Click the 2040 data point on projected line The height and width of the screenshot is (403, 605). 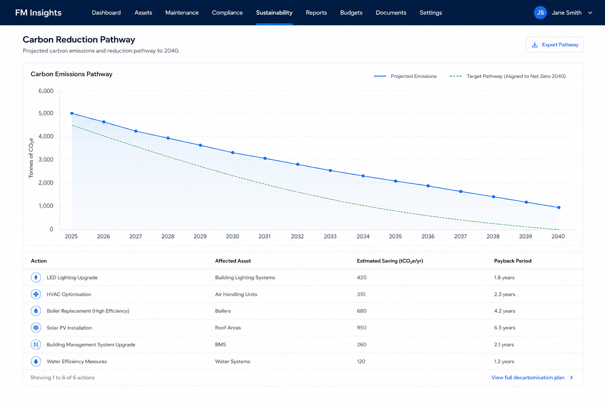(x=559, y=208)
